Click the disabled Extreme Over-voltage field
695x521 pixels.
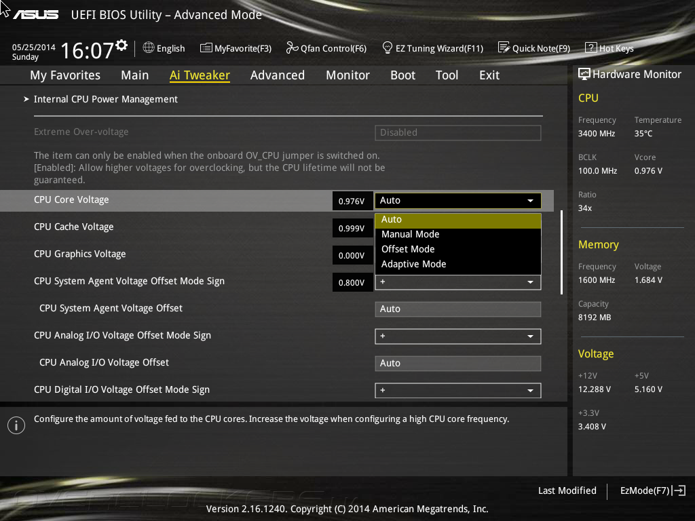pyautogui.click(x=458, y=132)
